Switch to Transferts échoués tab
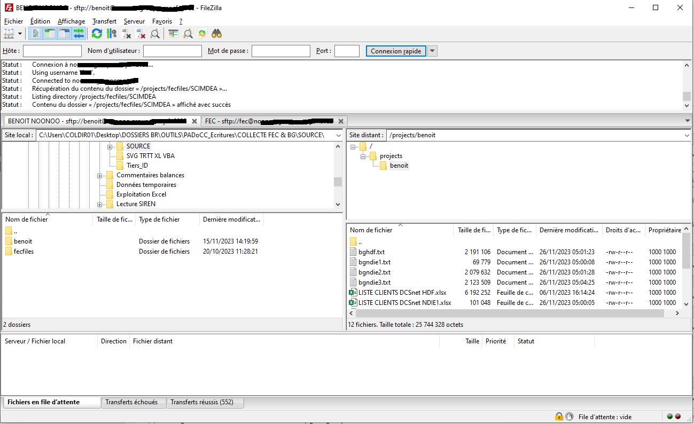Image resolution: width=694 pixels, height=424 pixels. 133,402
